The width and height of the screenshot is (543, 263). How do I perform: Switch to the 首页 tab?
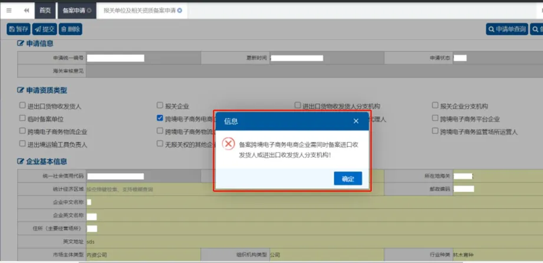coord(45,11)
